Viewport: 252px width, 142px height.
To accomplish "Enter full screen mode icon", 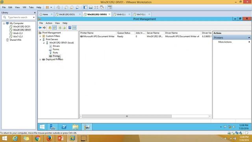I will tap(96, 7).
